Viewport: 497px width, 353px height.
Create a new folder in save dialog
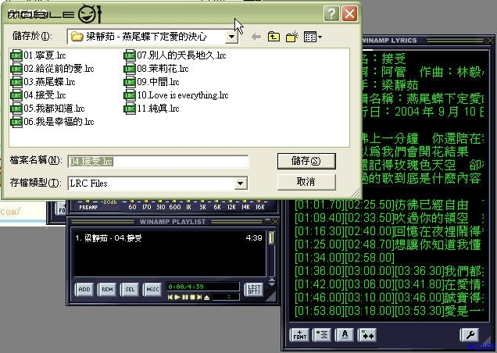coord(292,37)
